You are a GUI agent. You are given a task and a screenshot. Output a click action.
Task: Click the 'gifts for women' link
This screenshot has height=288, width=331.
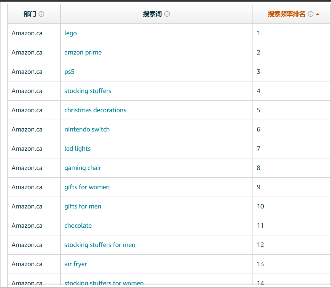[x=87, y=187]
